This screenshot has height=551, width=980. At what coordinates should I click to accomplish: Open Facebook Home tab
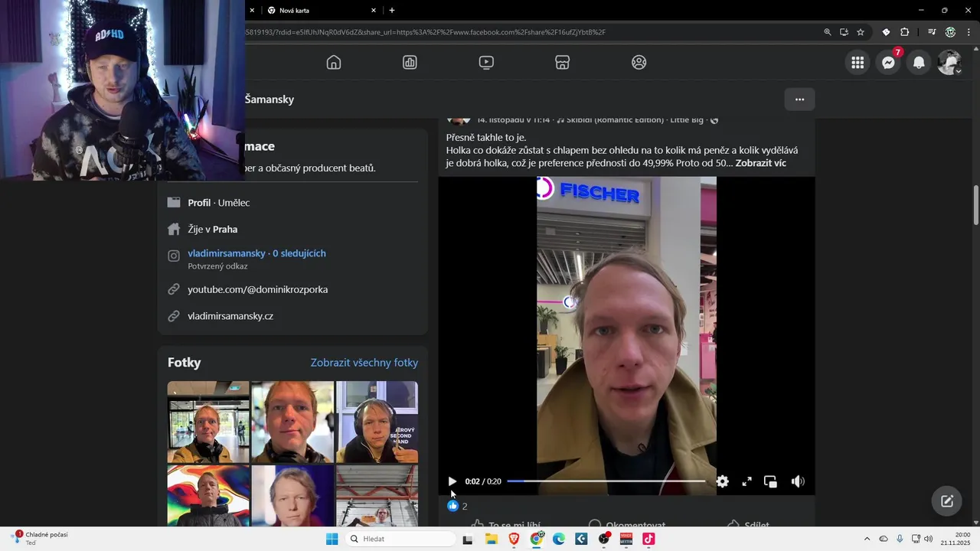click(334, 63)
